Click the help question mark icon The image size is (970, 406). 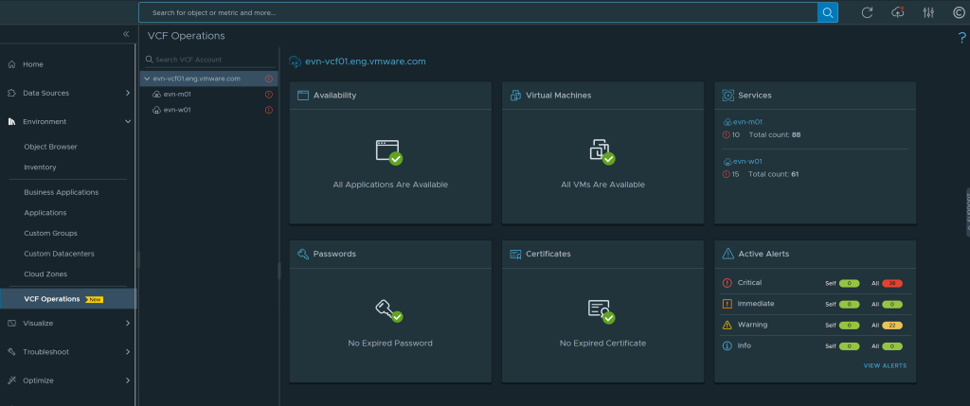[x=961, y=38]
